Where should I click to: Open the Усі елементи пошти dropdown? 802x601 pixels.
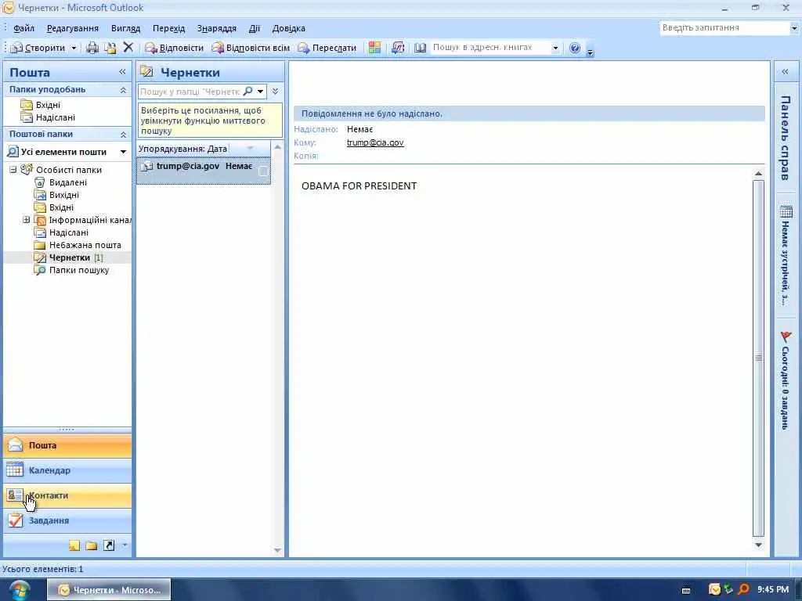pyautogui.click(x=123, y=152)
